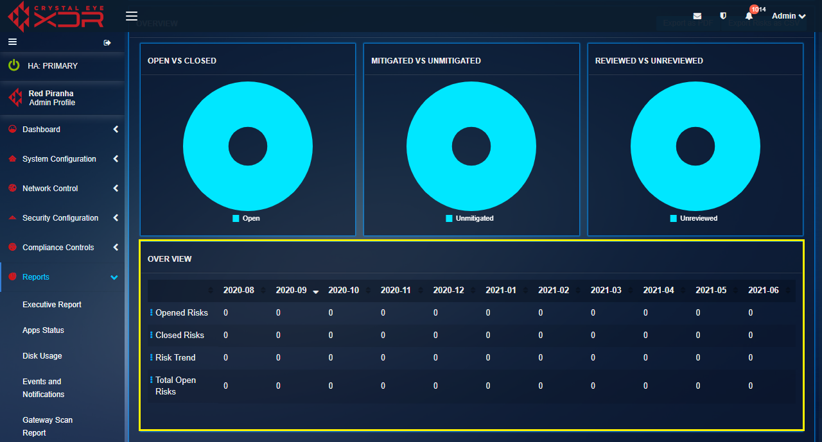Click the Reviewed vs Unreviewed donut chart
Image resolution: width=822 pixels, height=442 pixels.
(695, 146)
